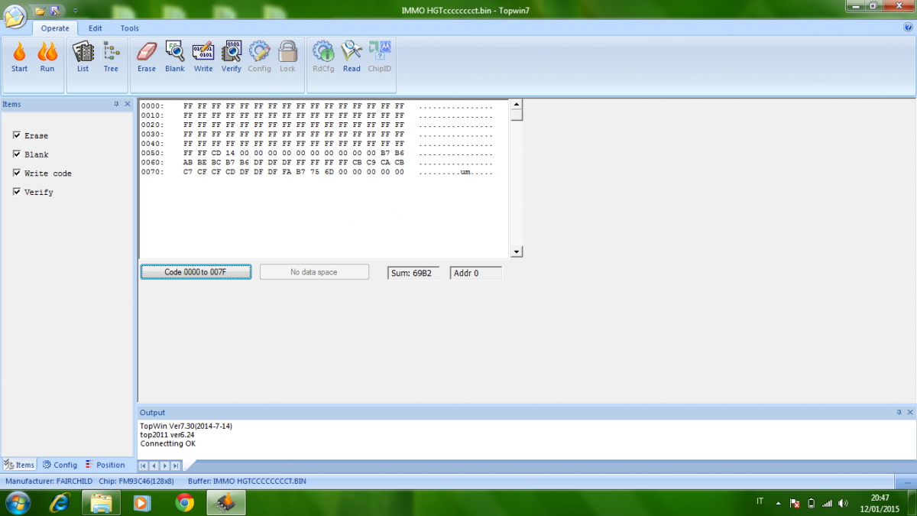Open the quick access toolbar dropdown arrow
The height and width of the screenshot is (516, 917).
[x=76, y=11]
